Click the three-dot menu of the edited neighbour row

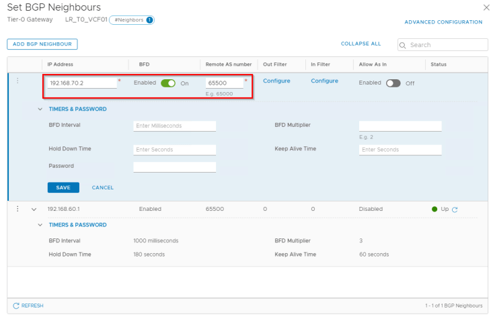tap(18, 81)
